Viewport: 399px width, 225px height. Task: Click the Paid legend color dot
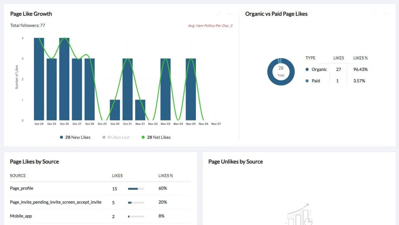307,81
